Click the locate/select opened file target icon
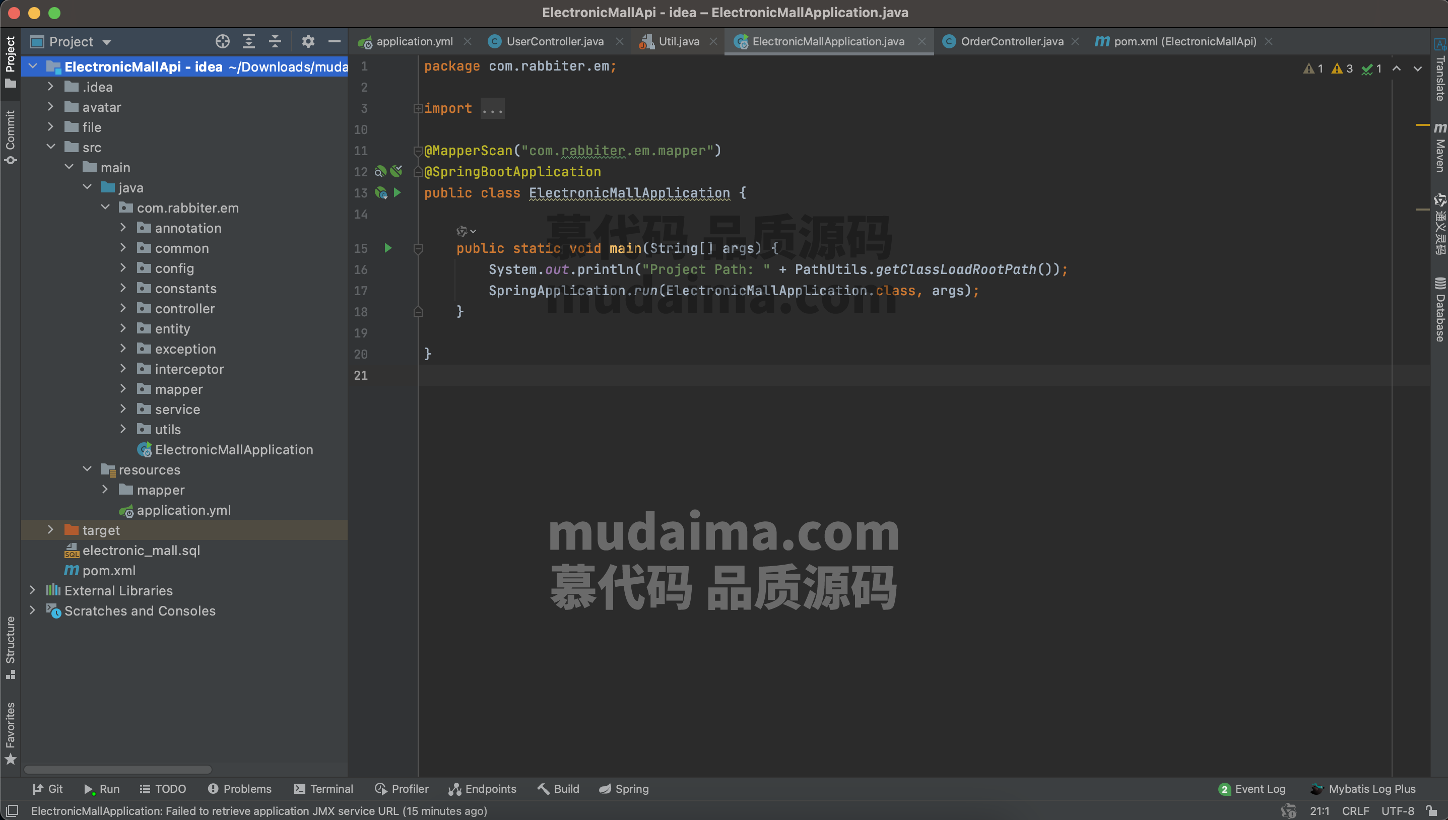The height and width of the screenshot is (820, 1448). (x=223, y=41)
